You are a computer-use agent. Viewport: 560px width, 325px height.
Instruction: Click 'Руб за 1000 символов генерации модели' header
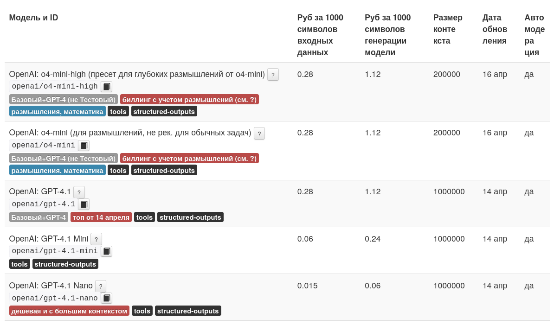(388, 35)
